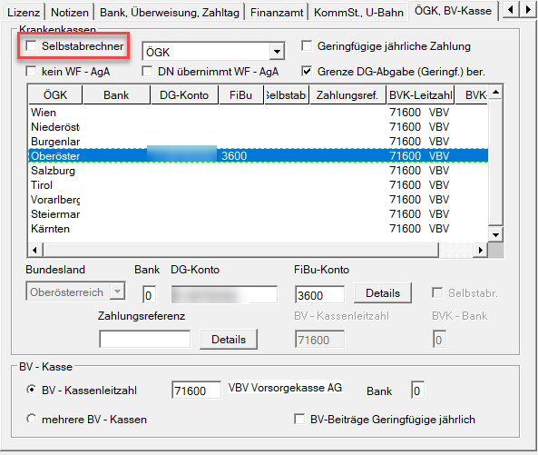Click list scroll down arrow
The image size is (538, 455).
(x=495, y=235)
